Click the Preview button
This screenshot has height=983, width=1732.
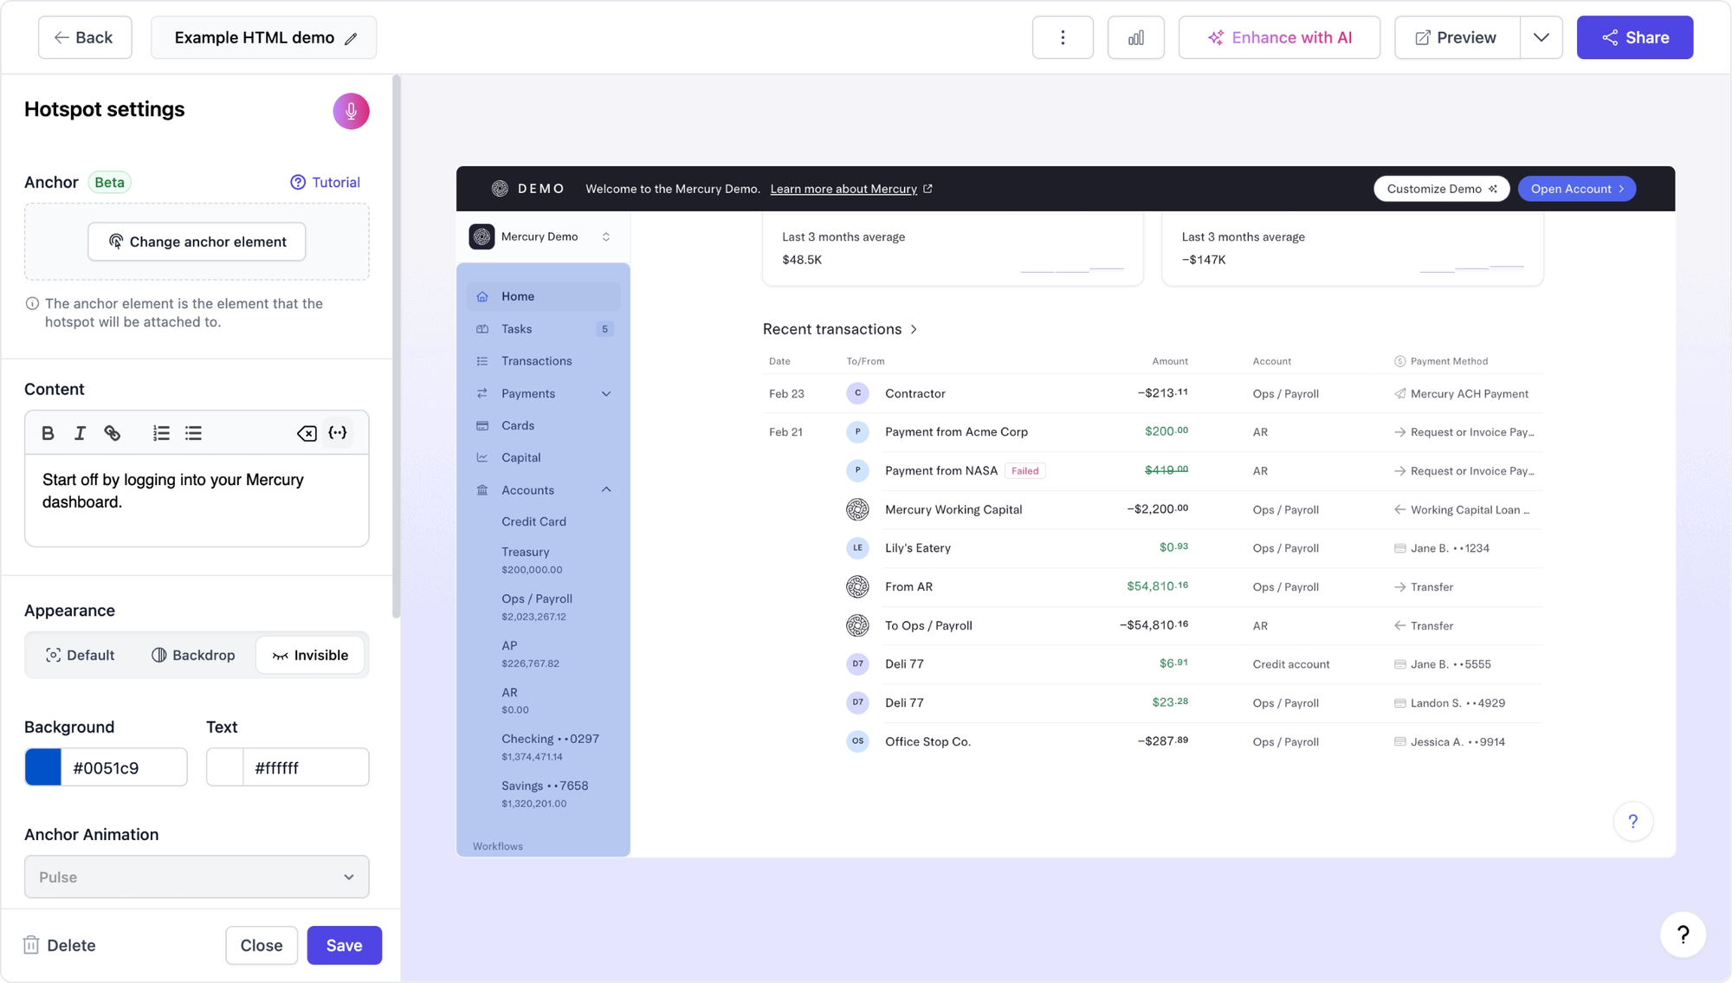1457,37
